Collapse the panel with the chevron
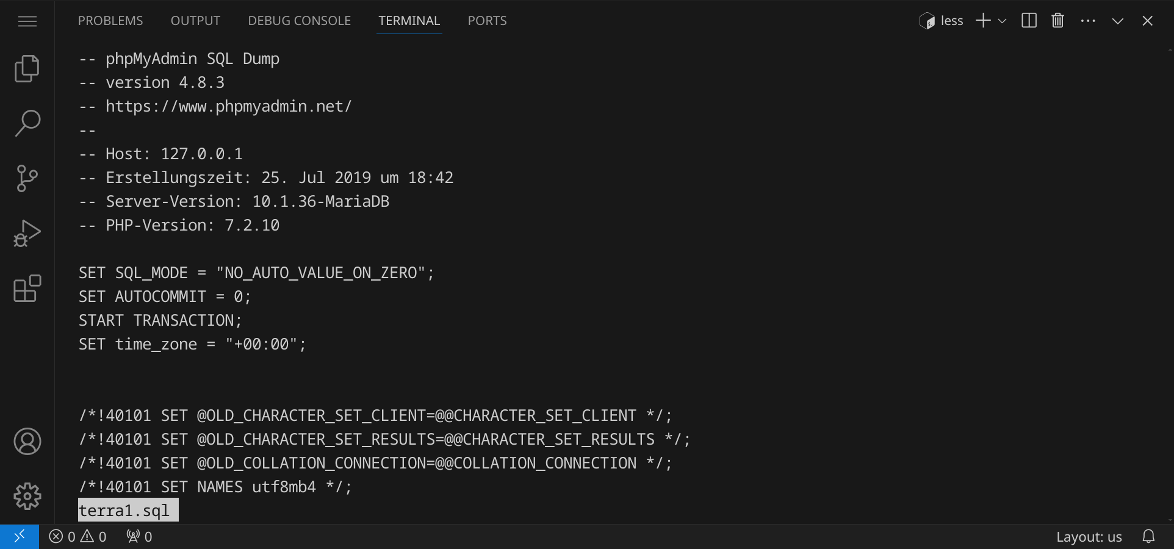The height and width of the screenshot is (549, 1174). 1117,21
